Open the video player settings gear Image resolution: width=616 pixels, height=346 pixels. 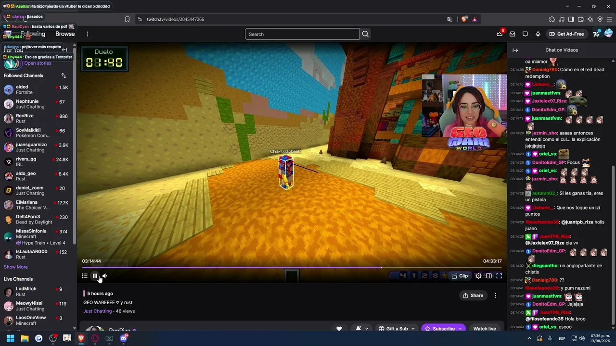(478, 276)
